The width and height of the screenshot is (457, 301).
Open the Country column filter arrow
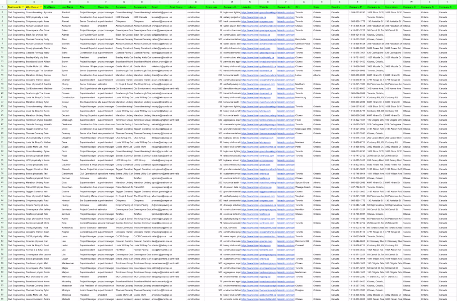pyautogui.click(x=346, y=7)
